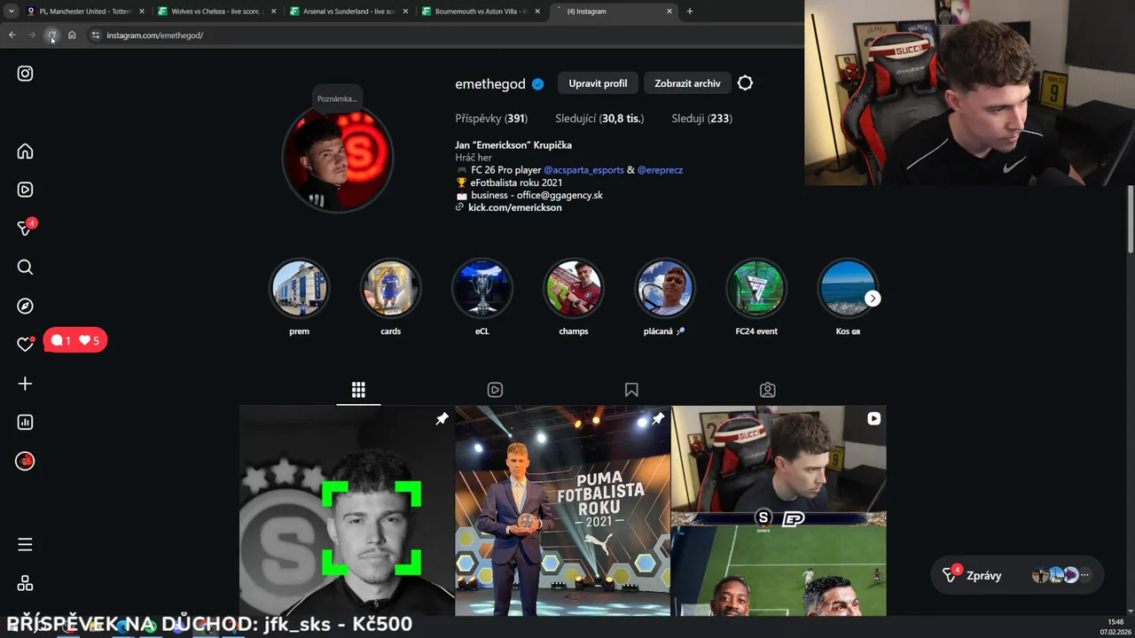Open Messages icon with 4 badge in sidebar
Viewport: 1135px width, 638px height.
pyautogui.click(x=26, y=228)
